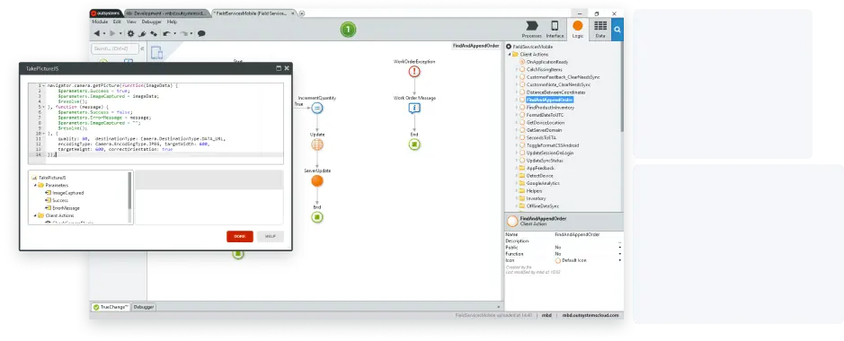Click the HELP button in TakePictureJS dialog

tap(271, 236)
